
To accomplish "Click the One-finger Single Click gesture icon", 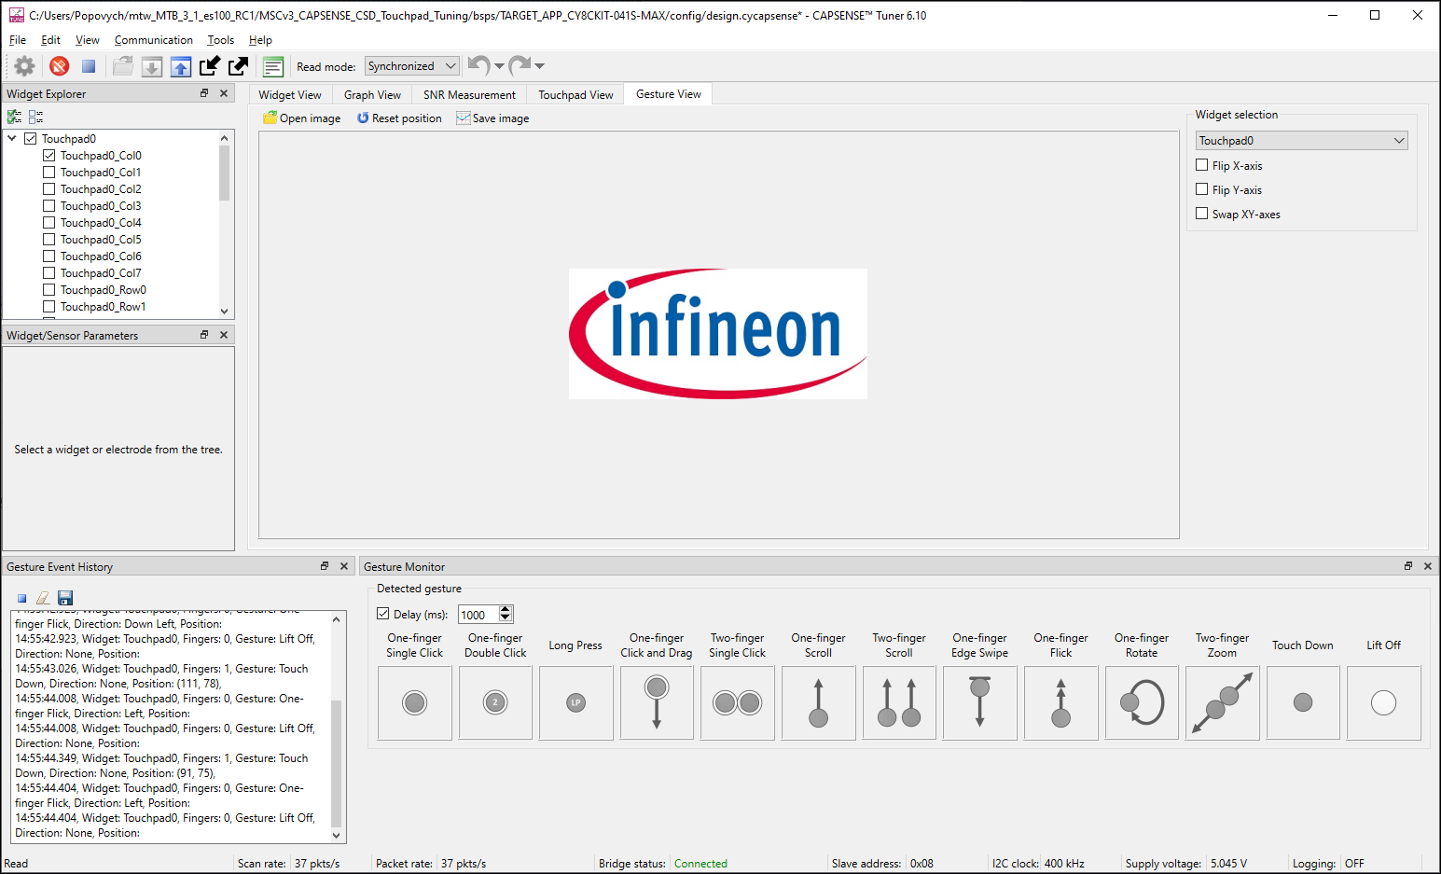I will click(415, 703).
